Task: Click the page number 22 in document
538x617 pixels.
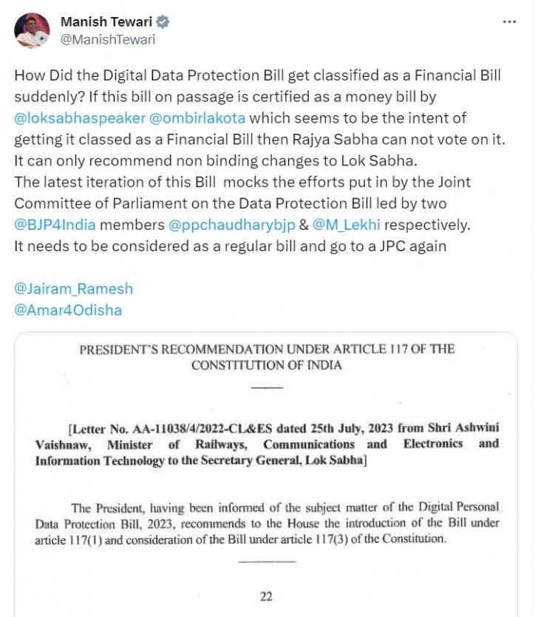Action: (x=266, y=596)
